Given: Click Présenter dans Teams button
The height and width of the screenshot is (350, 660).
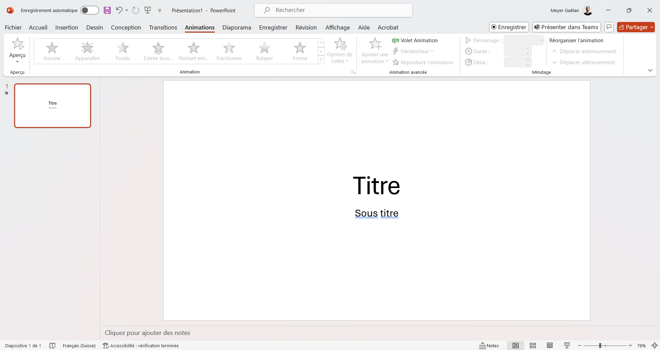Looking at the screenshot, I should tap(566, 27).
